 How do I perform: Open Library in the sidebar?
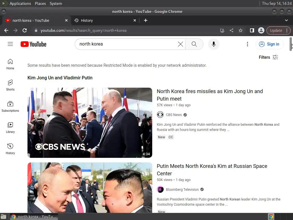(10, 127)
